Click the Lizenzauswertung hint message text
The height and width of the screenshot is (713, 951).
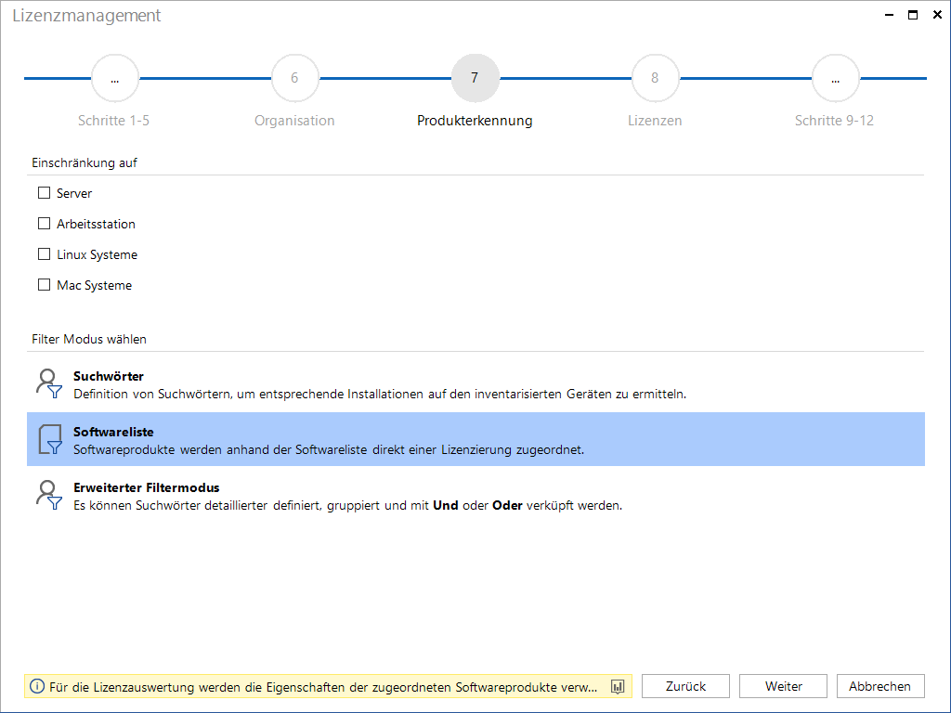(322, 687)
